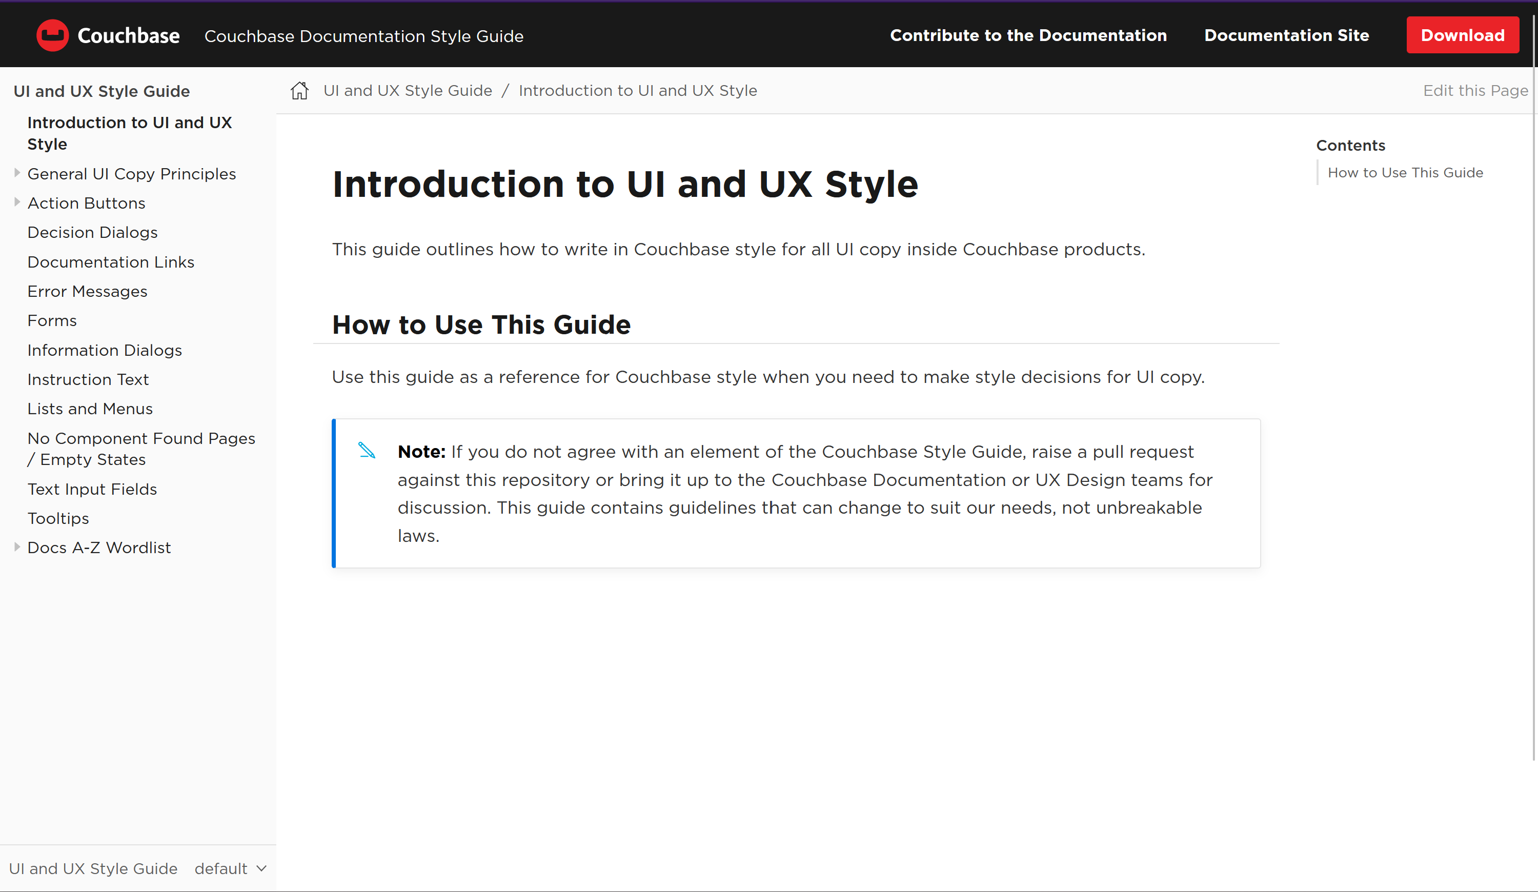The width and height of the screenshot is (1538, 892).
Task: Expand the Docs A-Z Wordlist node
Action: [x=17, y=548]
